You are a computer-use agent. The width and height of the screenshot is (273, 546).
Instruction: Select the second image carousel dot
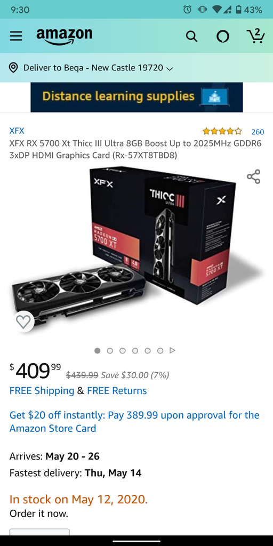(x=110, y=351)
